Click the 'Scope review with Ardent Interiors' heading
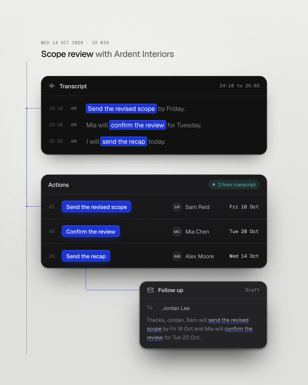 click(x=108, y=54)
